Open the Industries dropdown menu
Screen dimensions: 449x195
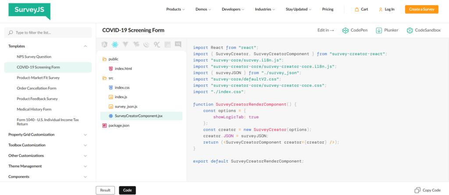tap(265, 9)
